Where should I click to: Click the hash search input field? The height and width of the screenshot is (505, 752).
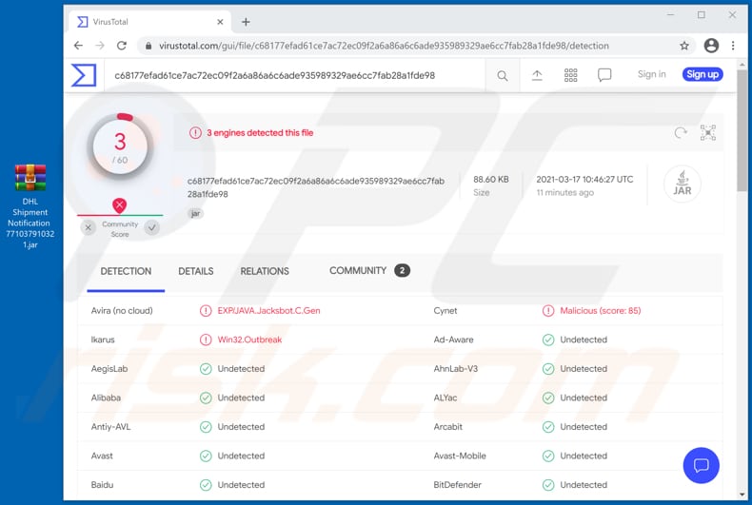click(294, 75)
